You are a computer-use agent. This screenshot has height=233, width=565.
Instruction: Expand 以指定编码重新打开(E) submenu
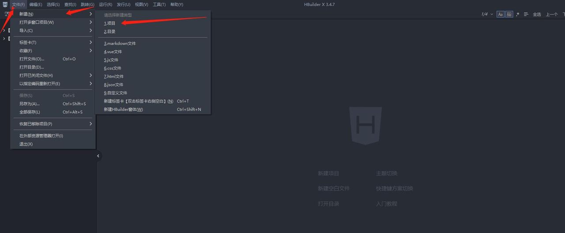click(53, 83)
